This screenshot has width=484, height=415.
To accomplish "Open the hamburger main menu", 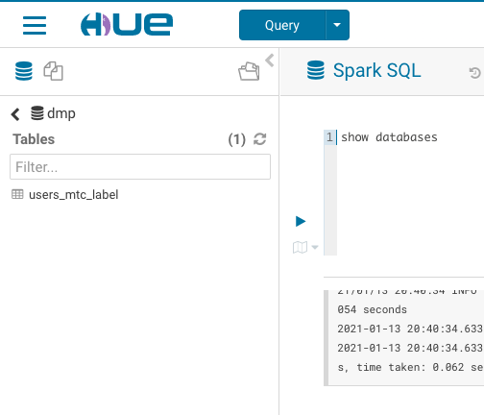I will [35, 25].
